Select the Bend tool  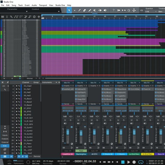[x=100, y=10]
